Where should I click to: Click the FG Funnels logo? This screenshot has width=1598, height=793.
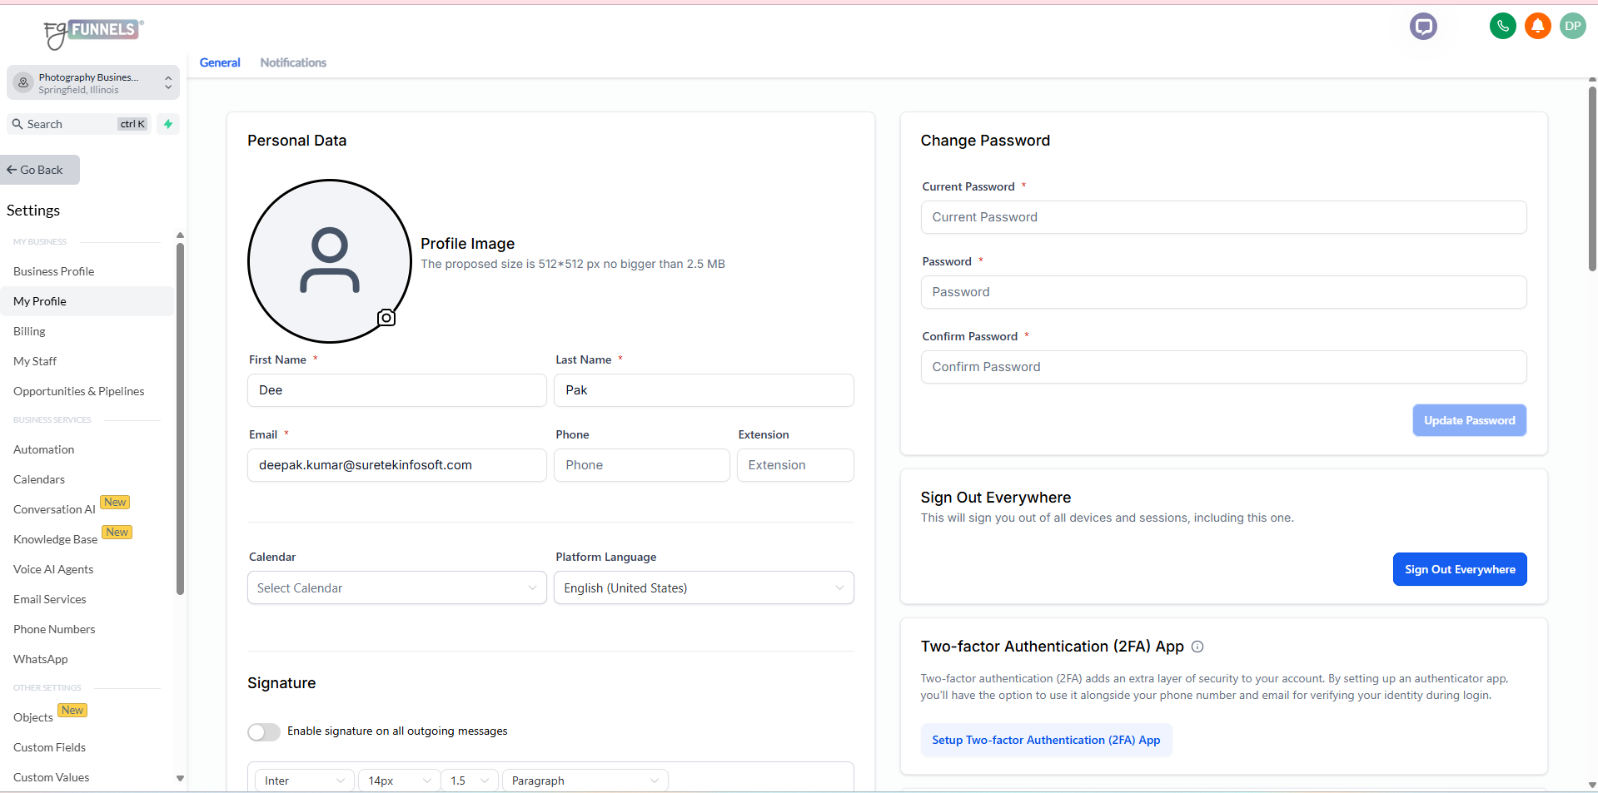pyautogui.click(x=93, y=32)
